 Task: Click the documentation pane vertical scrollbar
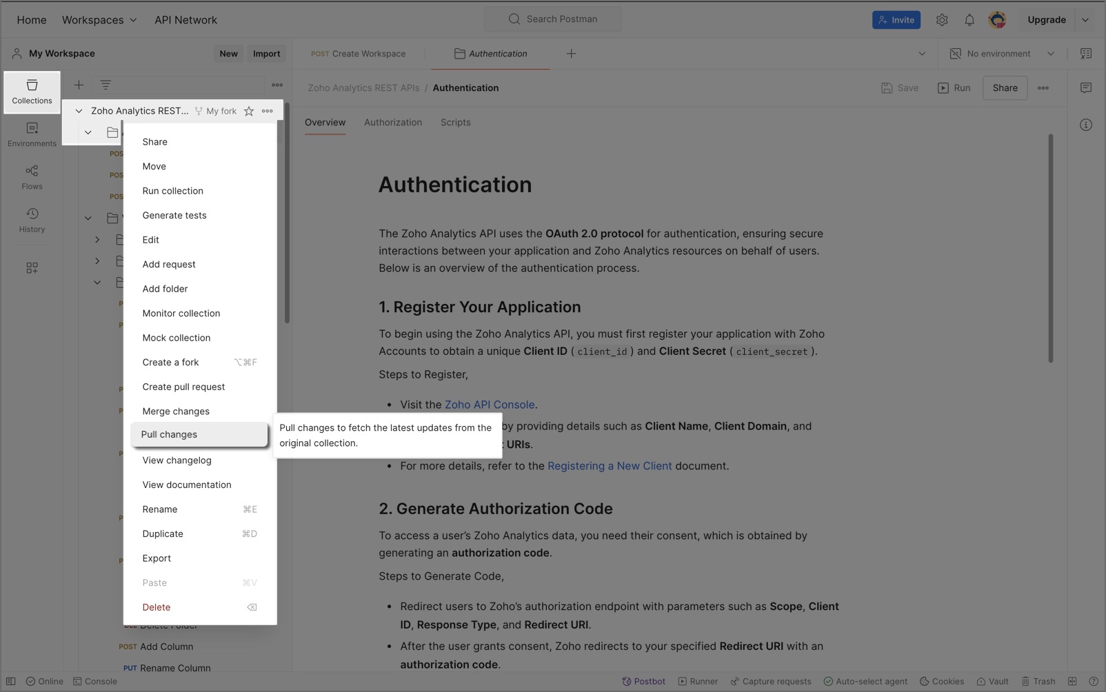click(x=1050, y=248)
